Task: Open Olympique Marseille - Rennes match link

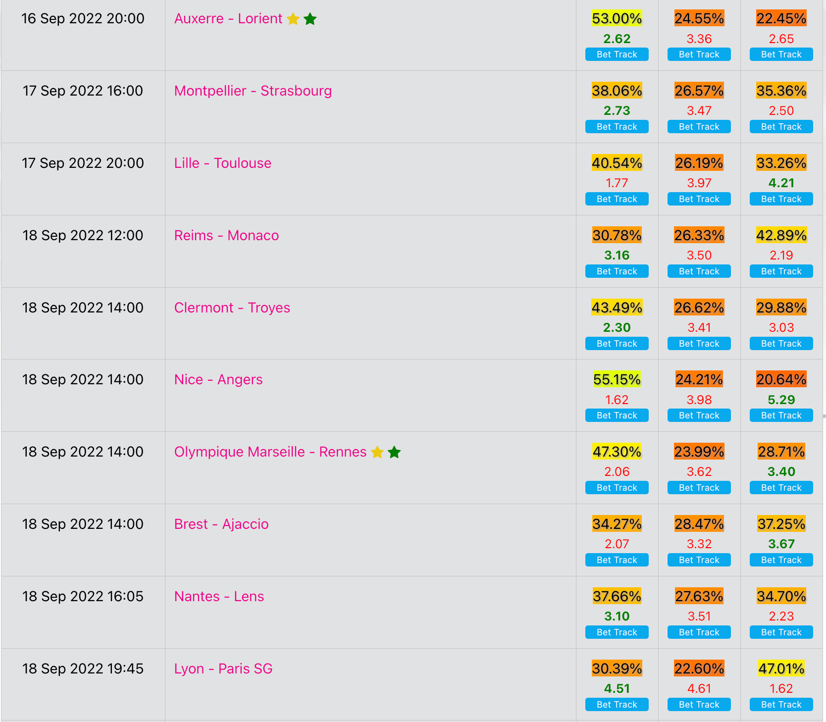Action: 270,452
